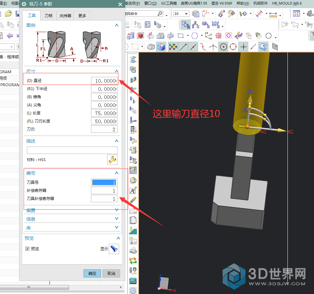
Task: Switch to the 更多 tab
Action: [82, 16]
